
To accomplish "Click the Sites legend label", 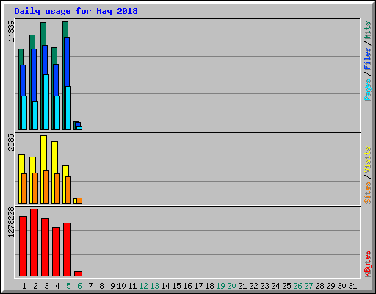I will click(368, 193).
